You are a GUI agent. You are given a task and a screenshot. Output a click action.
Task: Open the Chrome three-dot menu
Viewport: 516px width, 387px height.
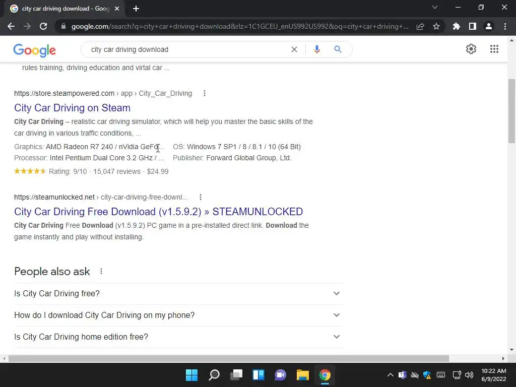coord(505,26)
